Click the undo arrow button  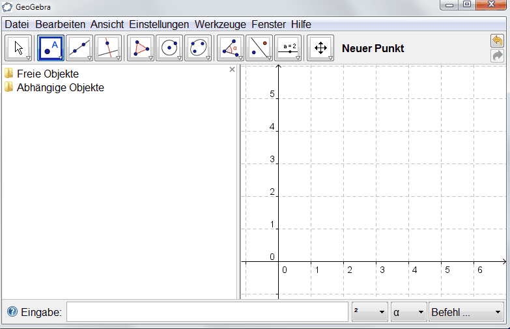tap(497, 41)
